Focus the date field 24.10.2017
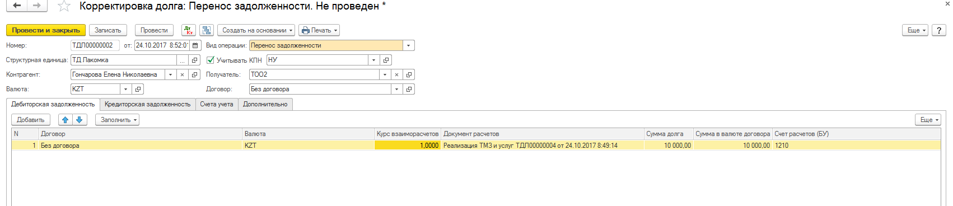The width and height of the screenshot is (953, 206). tap(162, 45)
